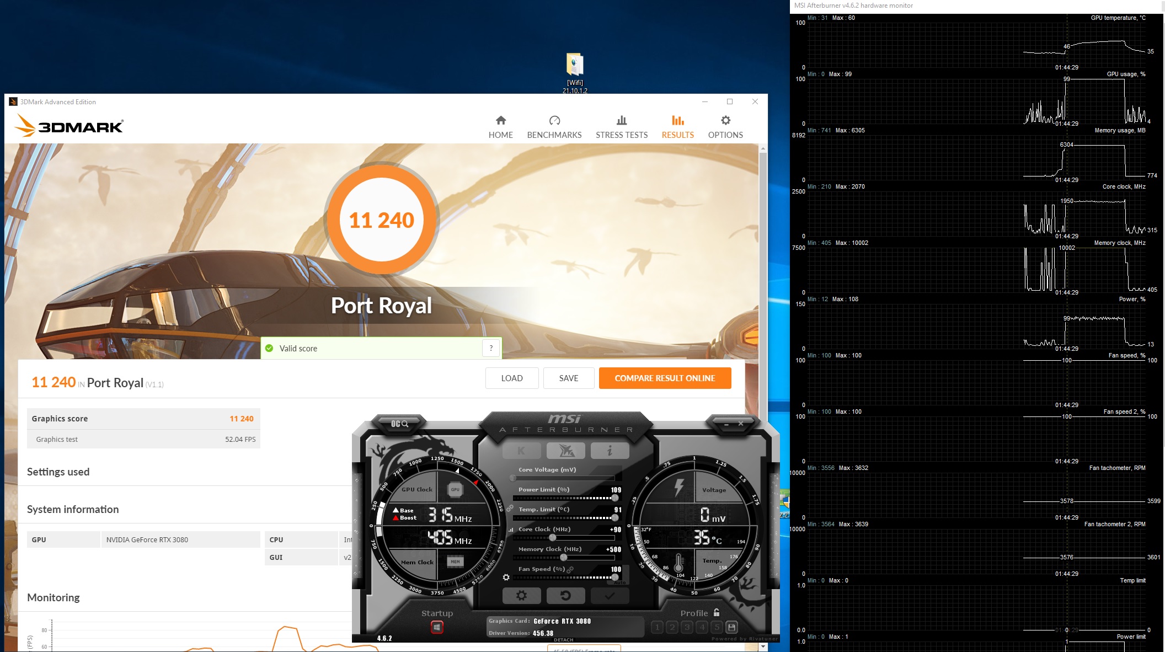Screen dimensions: 1165x652
Task: Save profile using floppy disk icon
Action: pyautogui.click(x=731, y=627)
